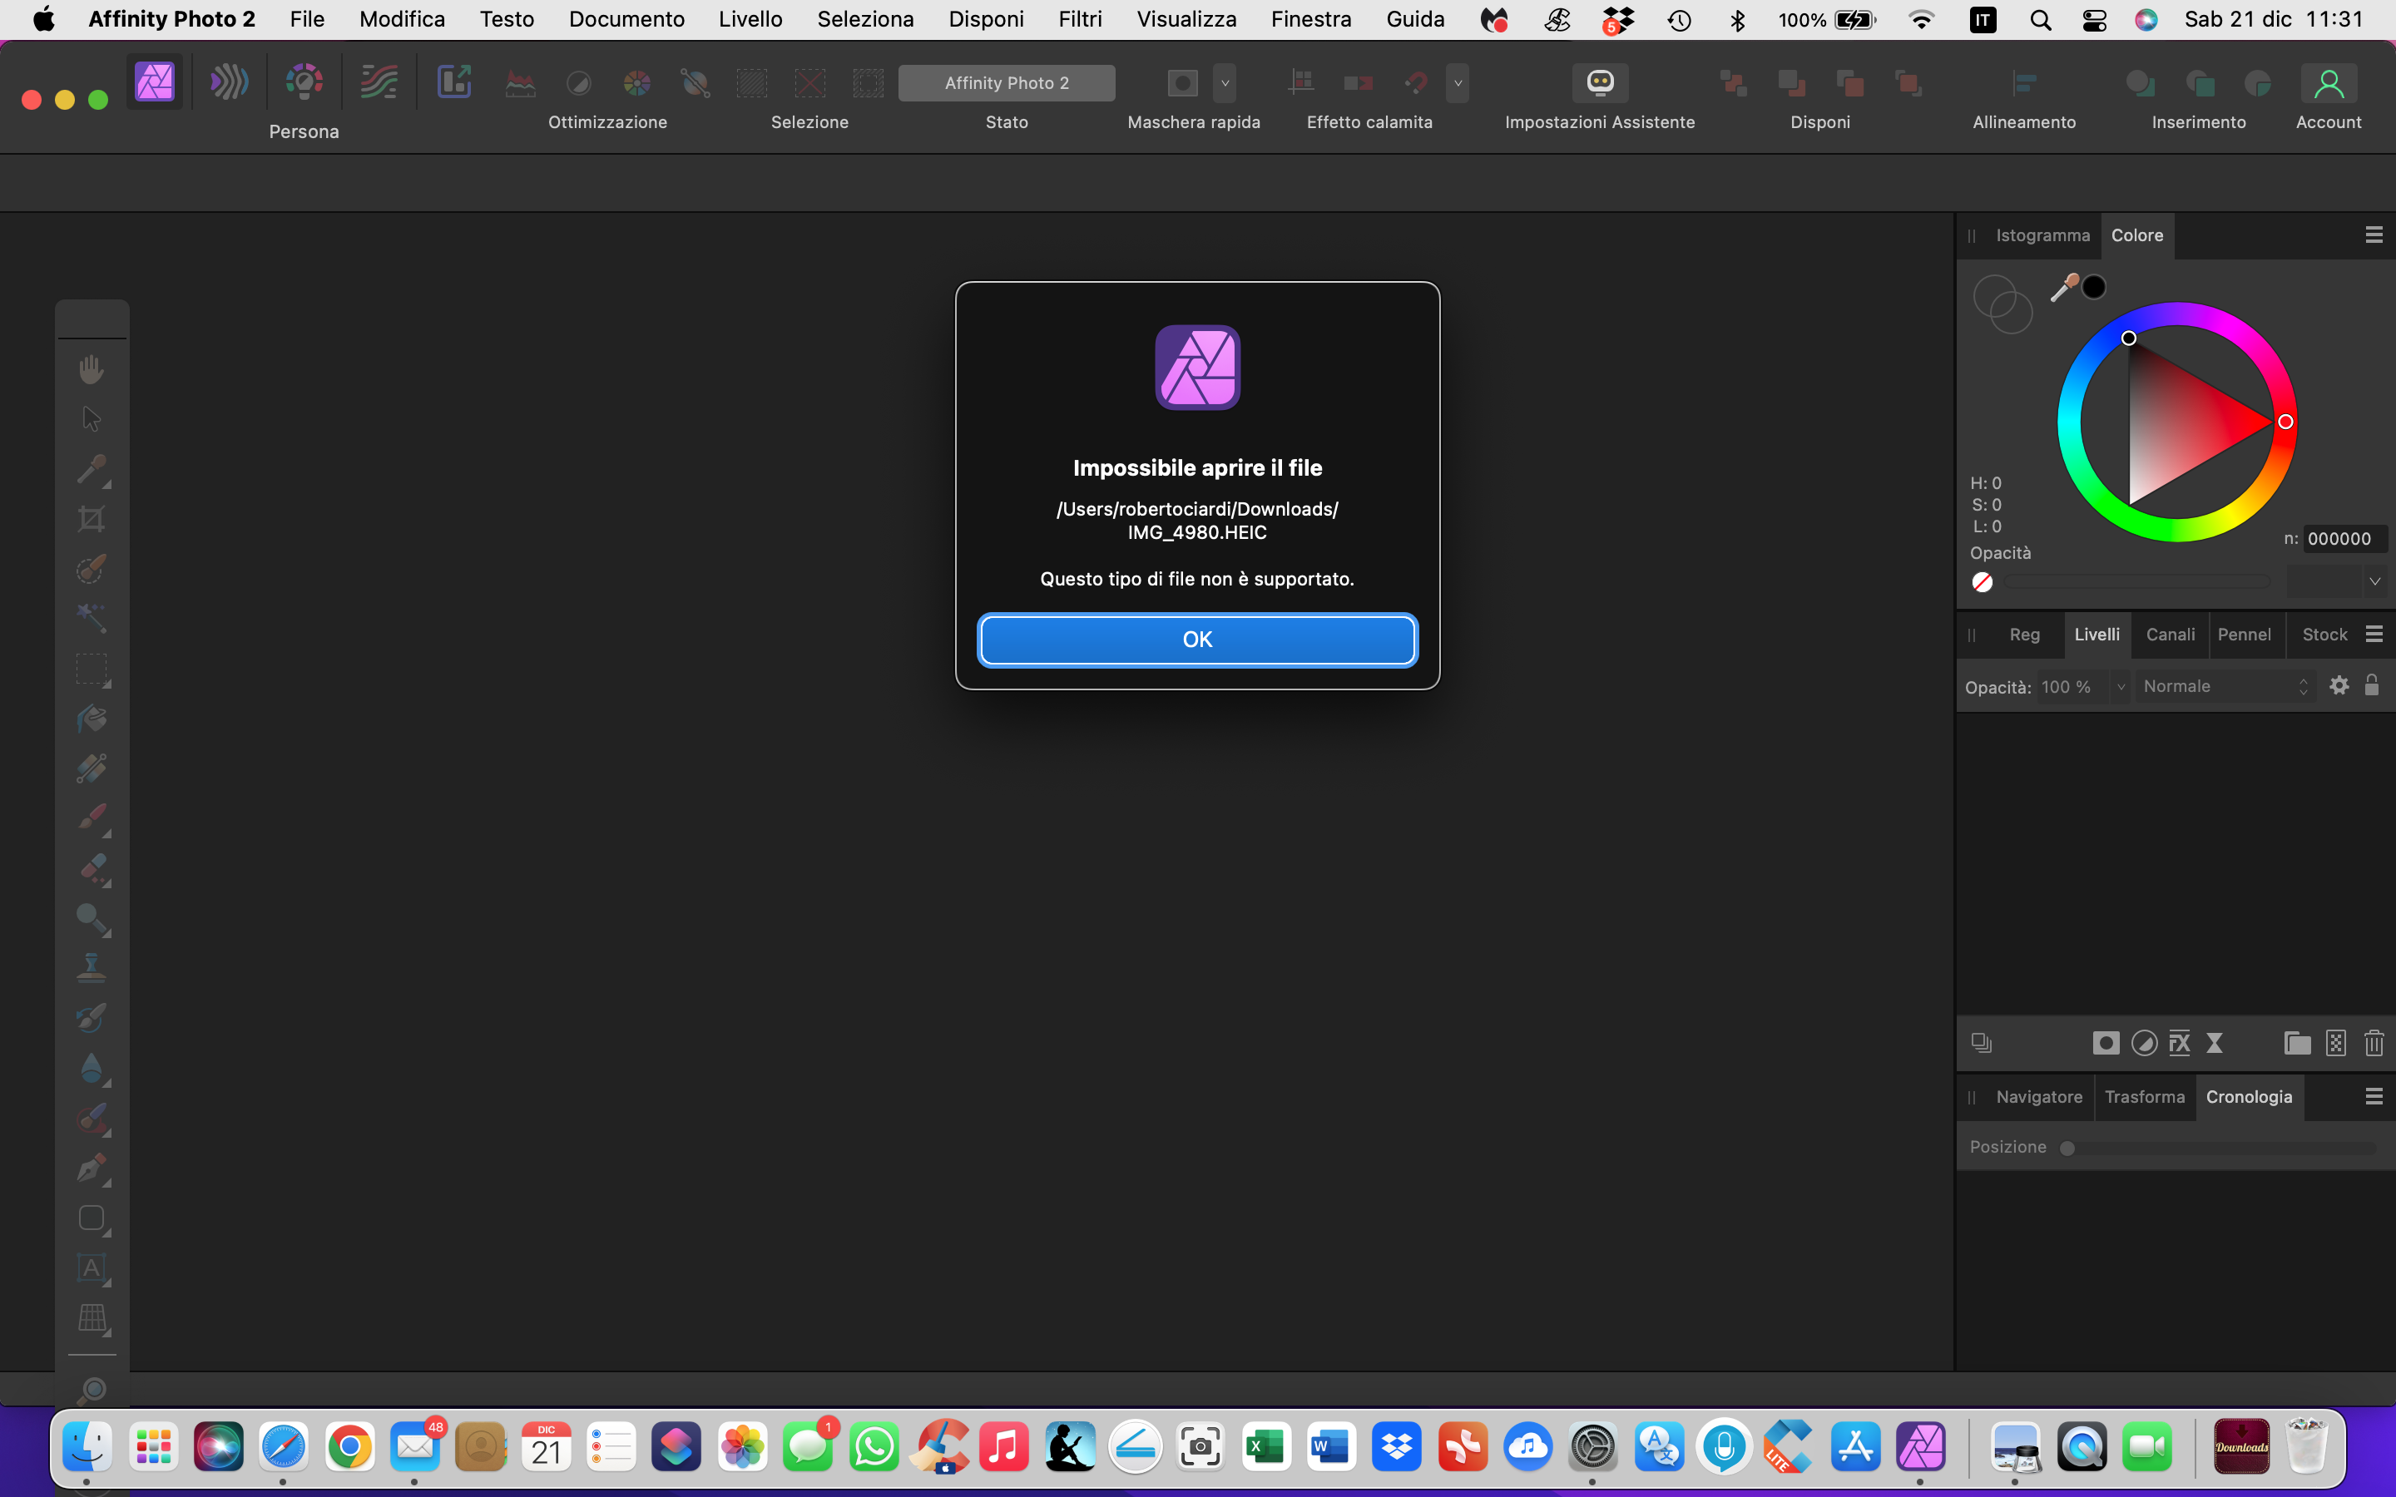Open layer effects fx button
2396x1497 pixels.
[x=2179, y=1043]
